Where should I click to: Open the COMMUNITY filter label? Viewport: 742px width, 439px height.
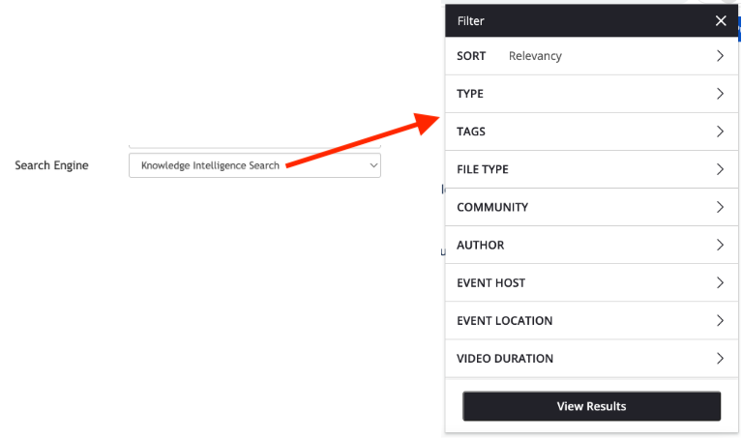pyautogui.click(x=492, y=207)
